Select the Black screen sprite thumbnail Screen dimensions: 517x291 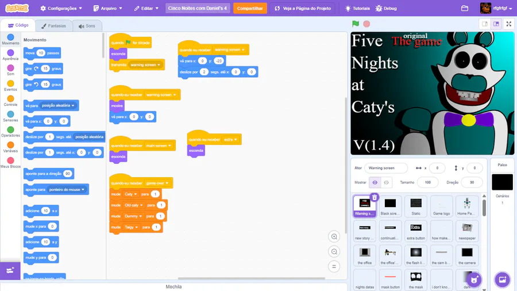tap(390, 206)
